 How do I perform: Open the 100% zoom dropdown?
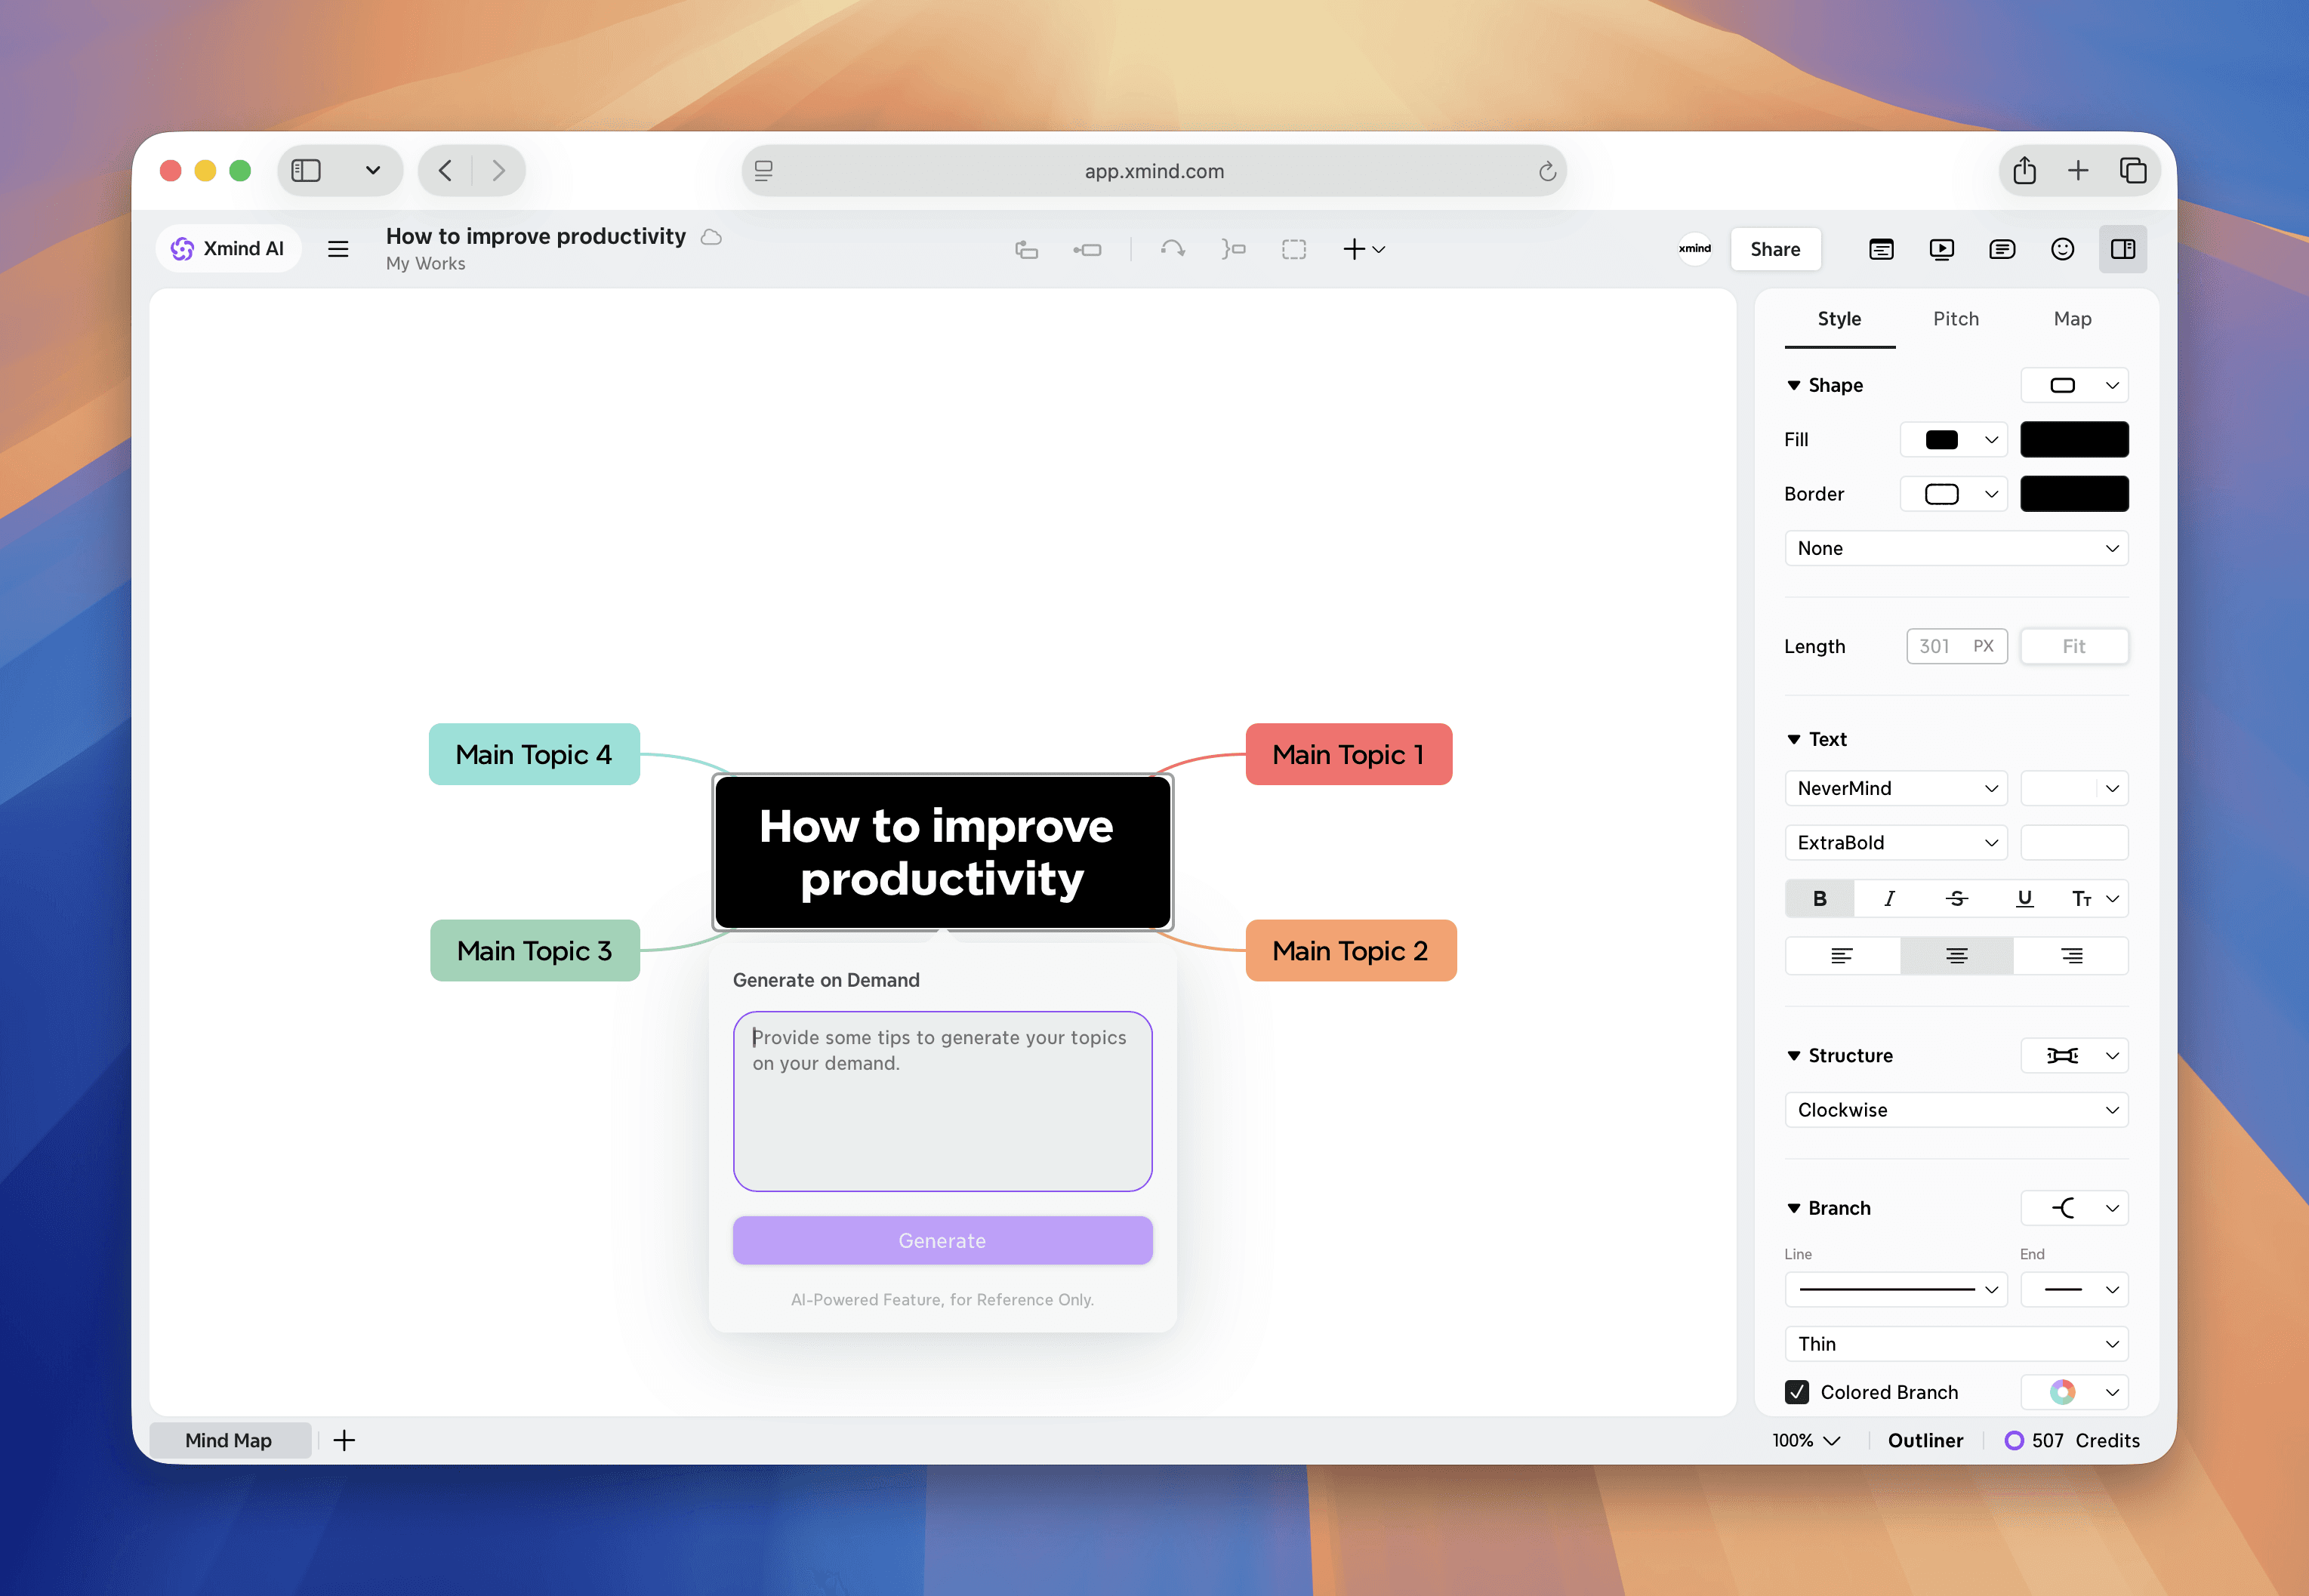point(1805,1440)
